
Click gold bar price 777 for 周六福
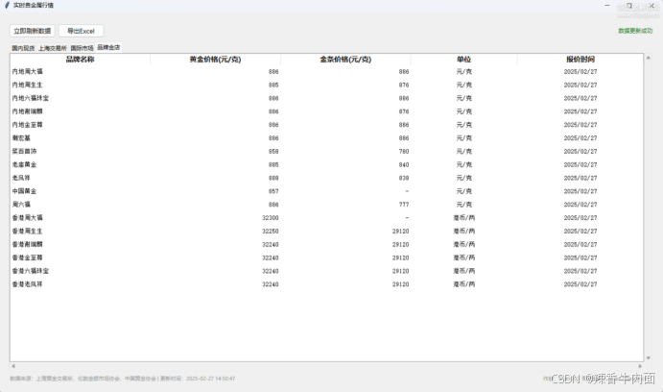404,205
